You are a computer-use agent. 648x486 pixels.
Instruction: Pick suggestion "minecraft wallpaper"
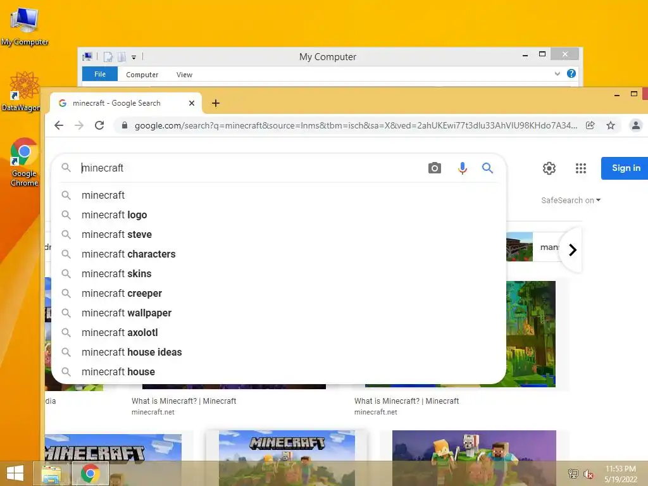tap(278, 313)
